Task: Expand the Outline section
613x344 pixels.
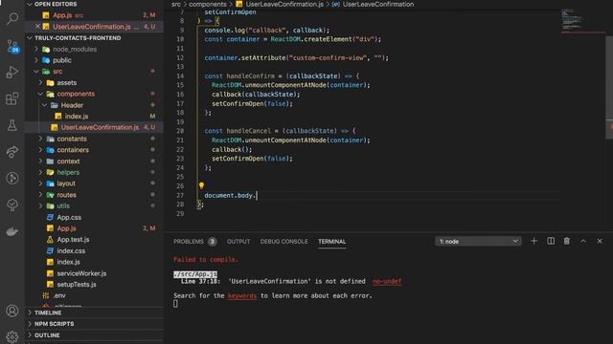Action: click(x=94, y=335)
